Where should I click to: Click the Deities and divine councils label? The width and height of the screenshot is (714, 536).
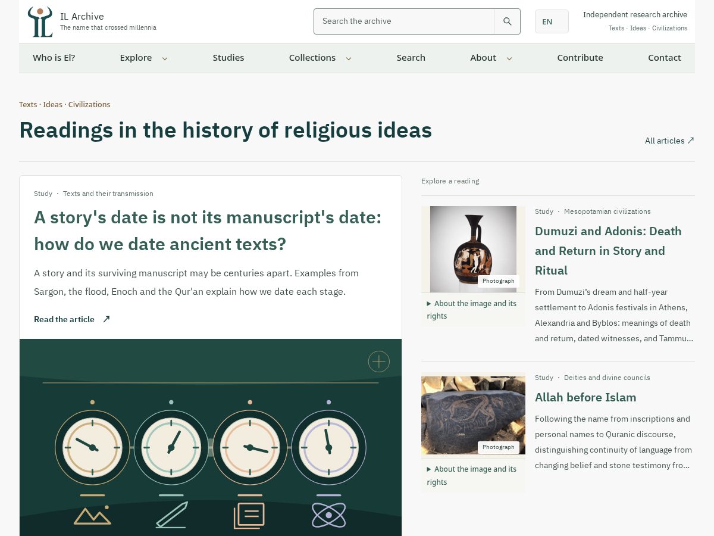pos(607,378)
